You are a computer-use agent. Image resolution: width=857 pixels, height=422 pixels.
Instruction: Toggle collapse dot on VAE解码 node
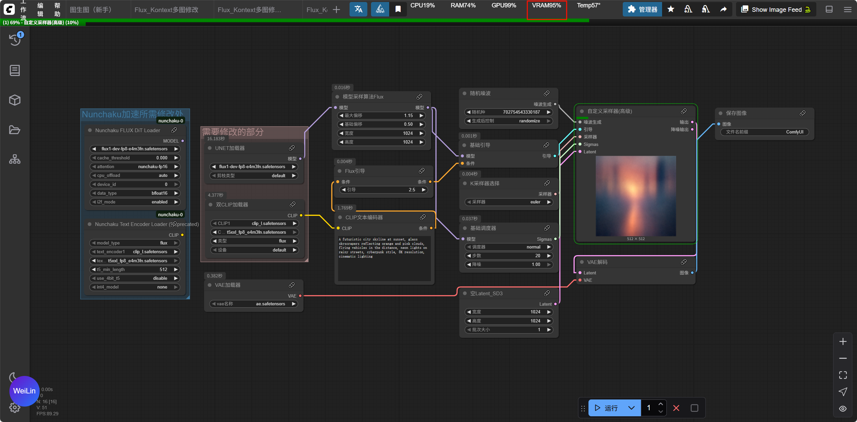point(582,262)
